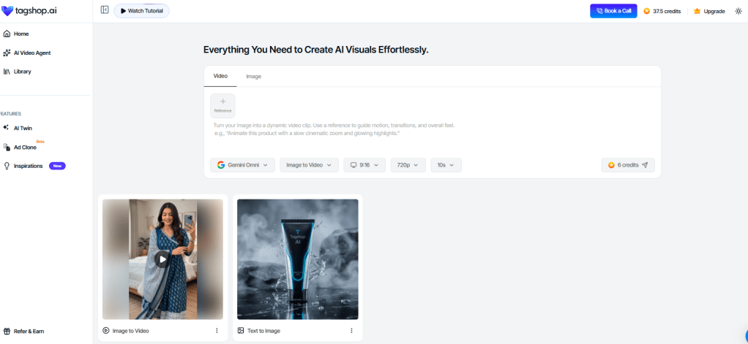Click the Home icon in sidebar

click(x=7, y=34)
